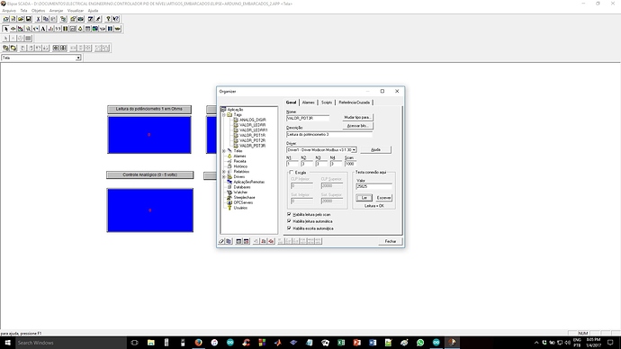
Task: Toggle Habilita leitura automática checkbox
Action: (x=289, y=221)
